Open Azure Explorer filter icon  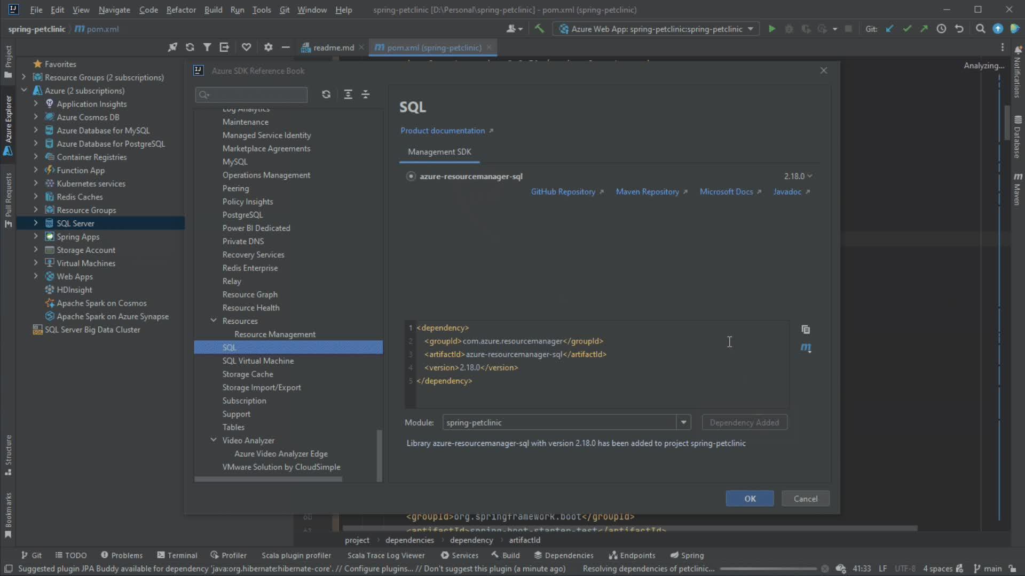[x=207, y=47]
